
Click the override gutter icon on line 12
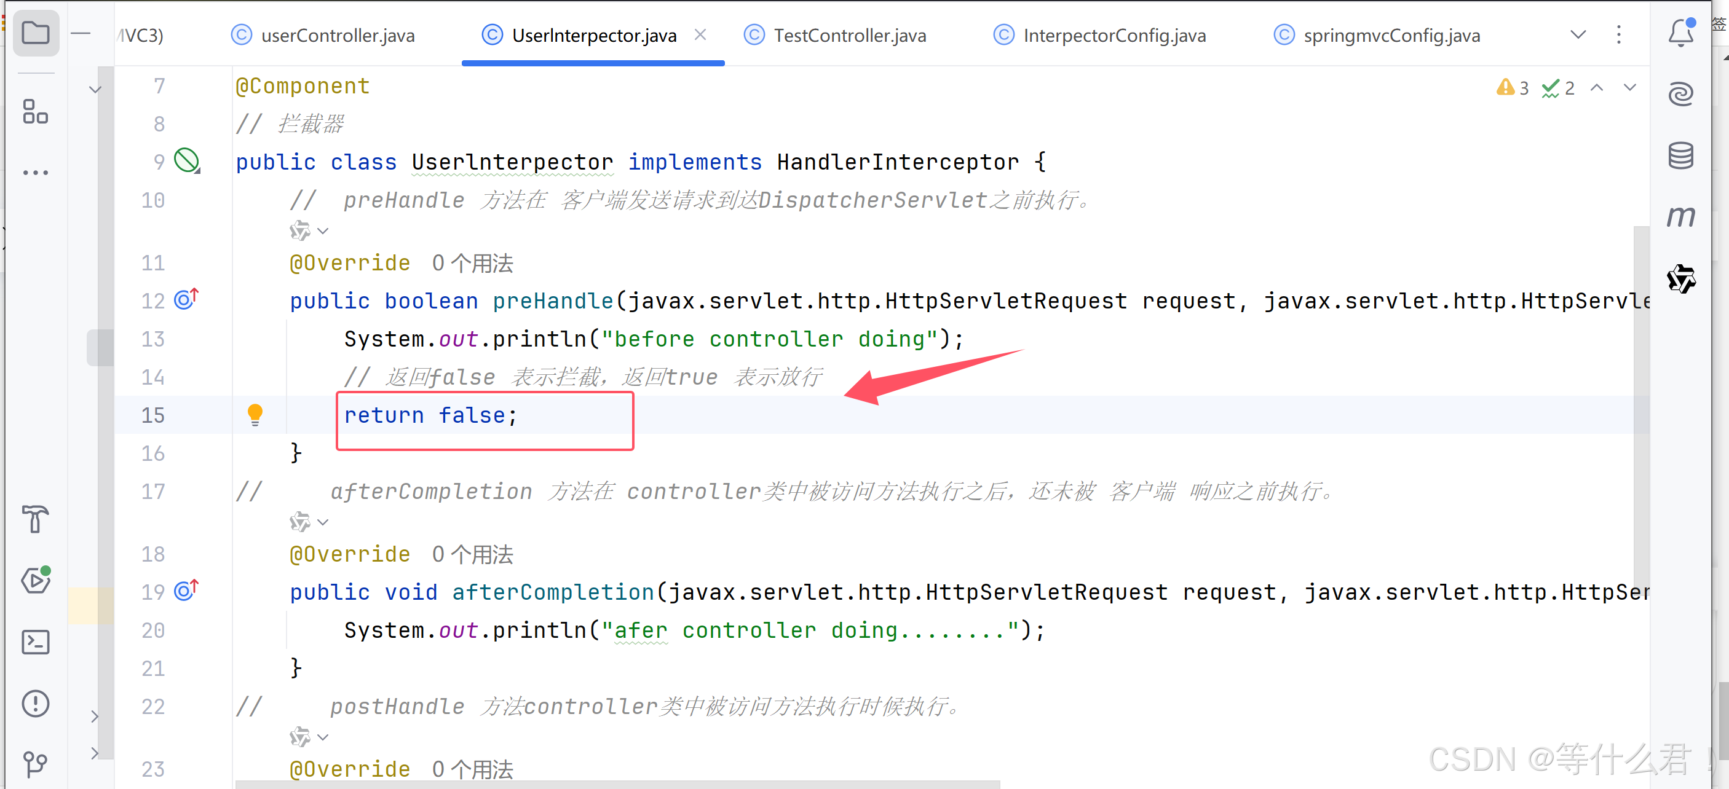click(x=186, y=299)
